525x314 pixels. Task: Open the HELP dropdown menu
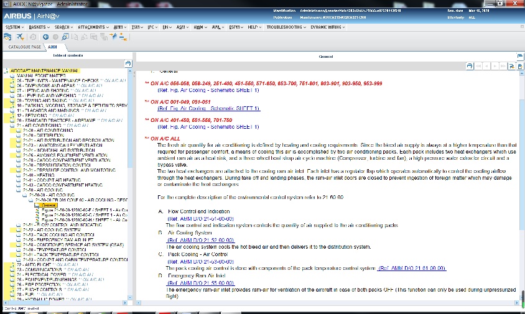pyautogui.click(x=254, y=27)
